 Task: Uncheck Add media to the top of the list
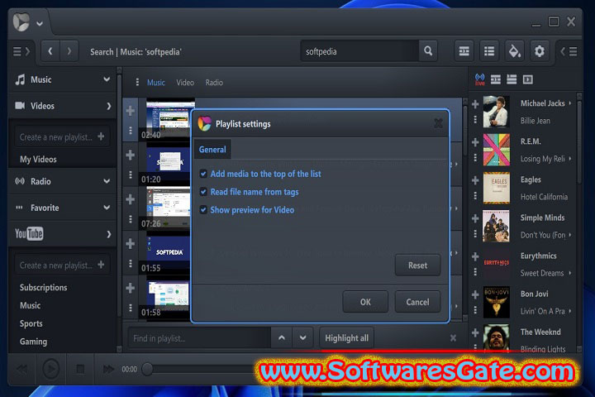203,174
